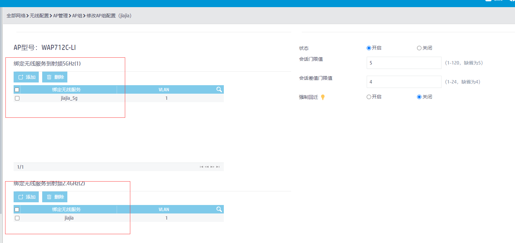The image size is (515, 243).
Task: Click the jiajia_5g wireless service cell
Action: (x=69, y=98)
